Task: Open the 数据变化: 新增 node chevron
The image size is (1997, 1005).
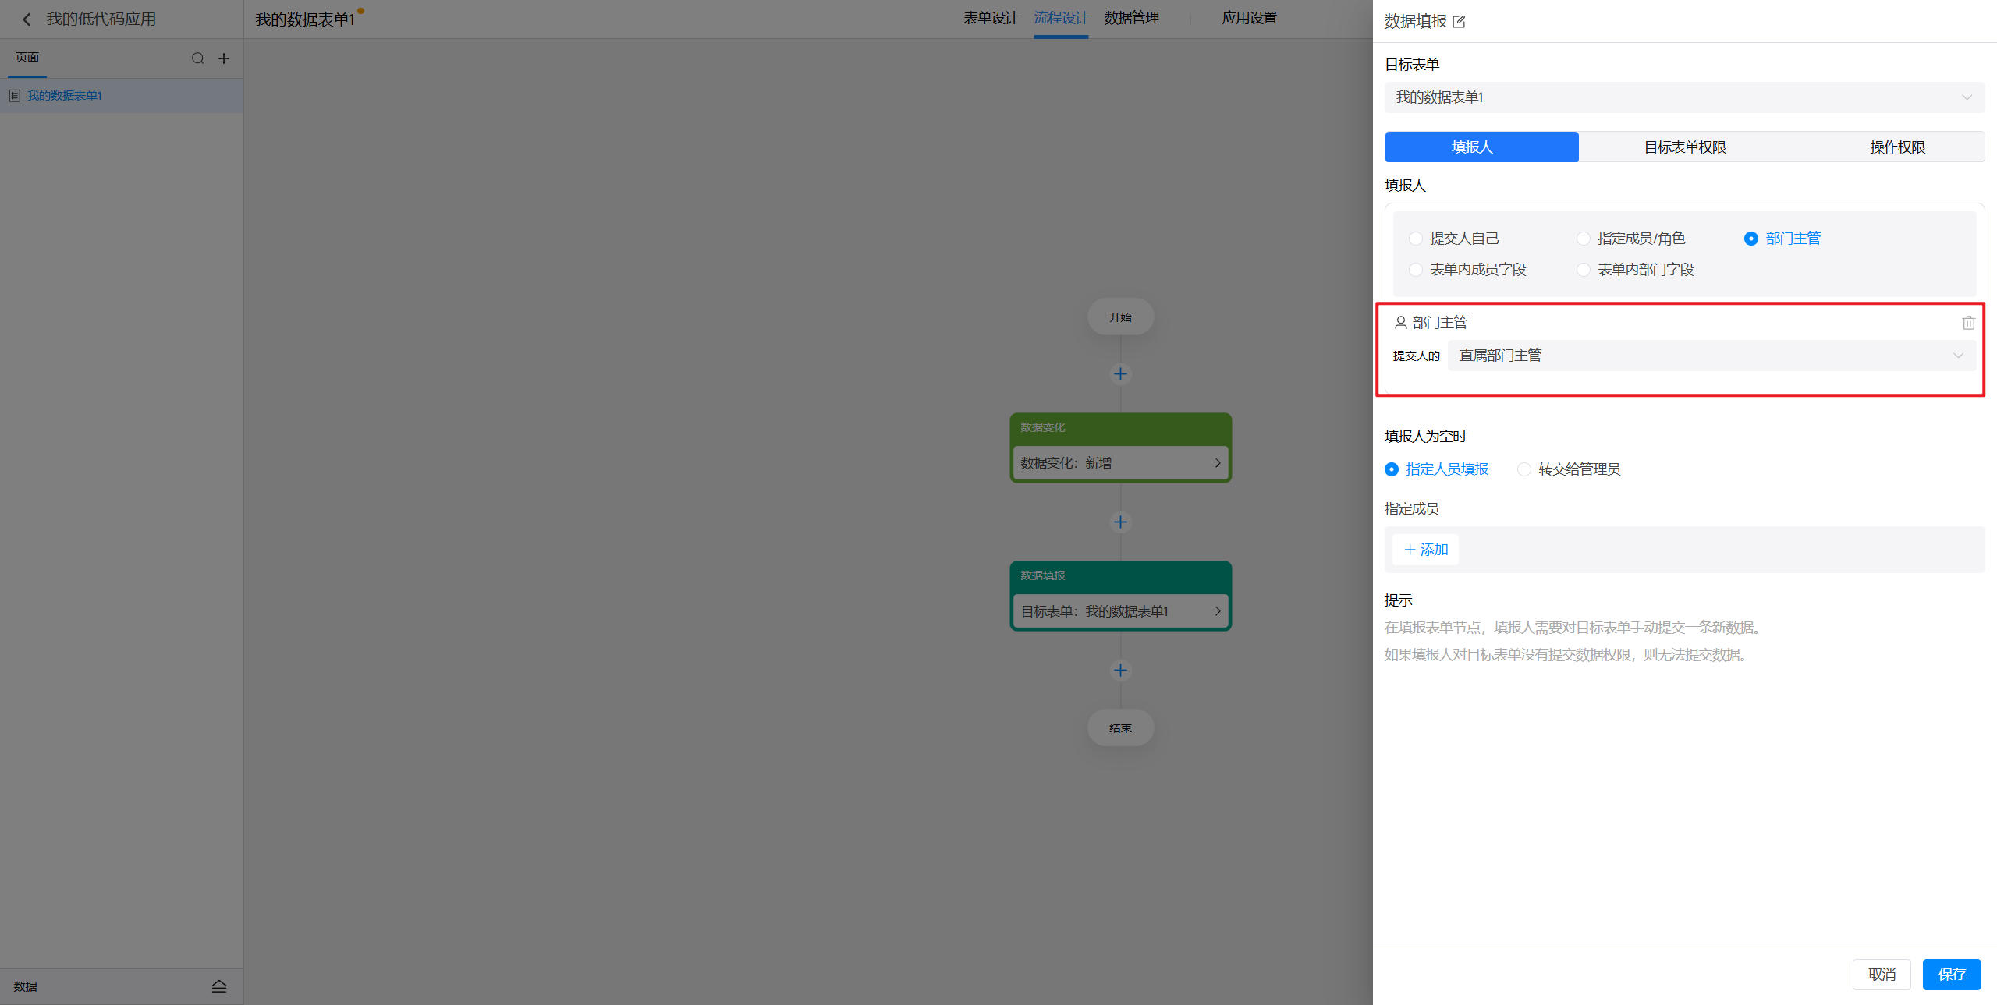Action: (1217, 463)
